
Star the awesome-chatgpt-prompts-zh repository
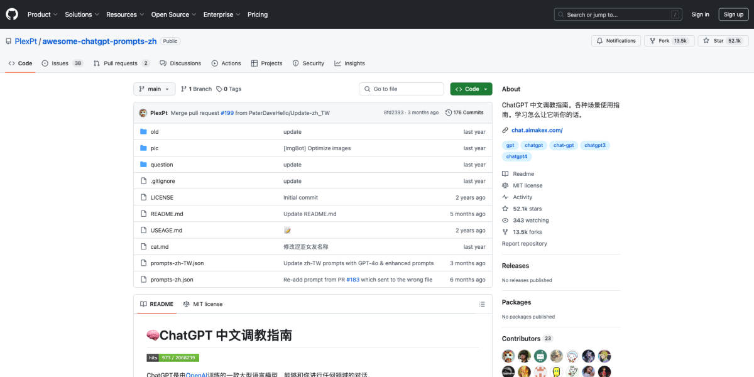click(x=724, y=40)
